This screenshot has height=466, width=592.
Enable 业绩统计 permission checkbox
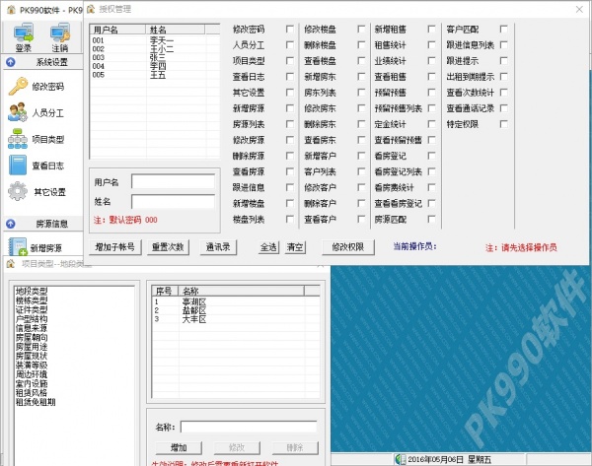click(431, 61)
